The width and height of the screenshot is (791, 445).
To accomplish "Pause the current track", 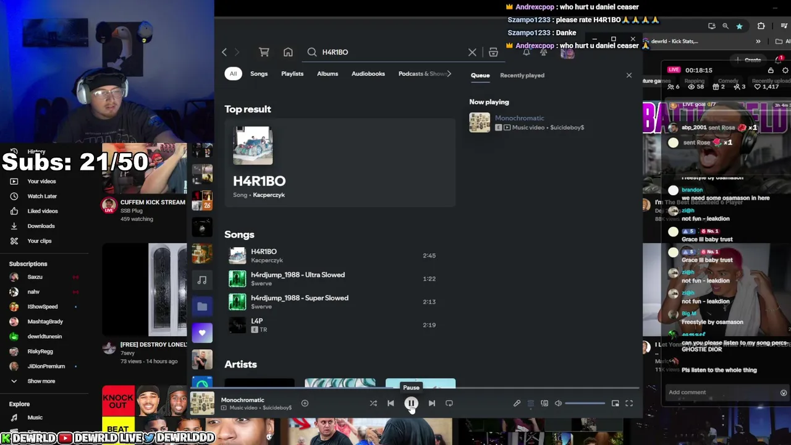I will (x=411, y=404).
